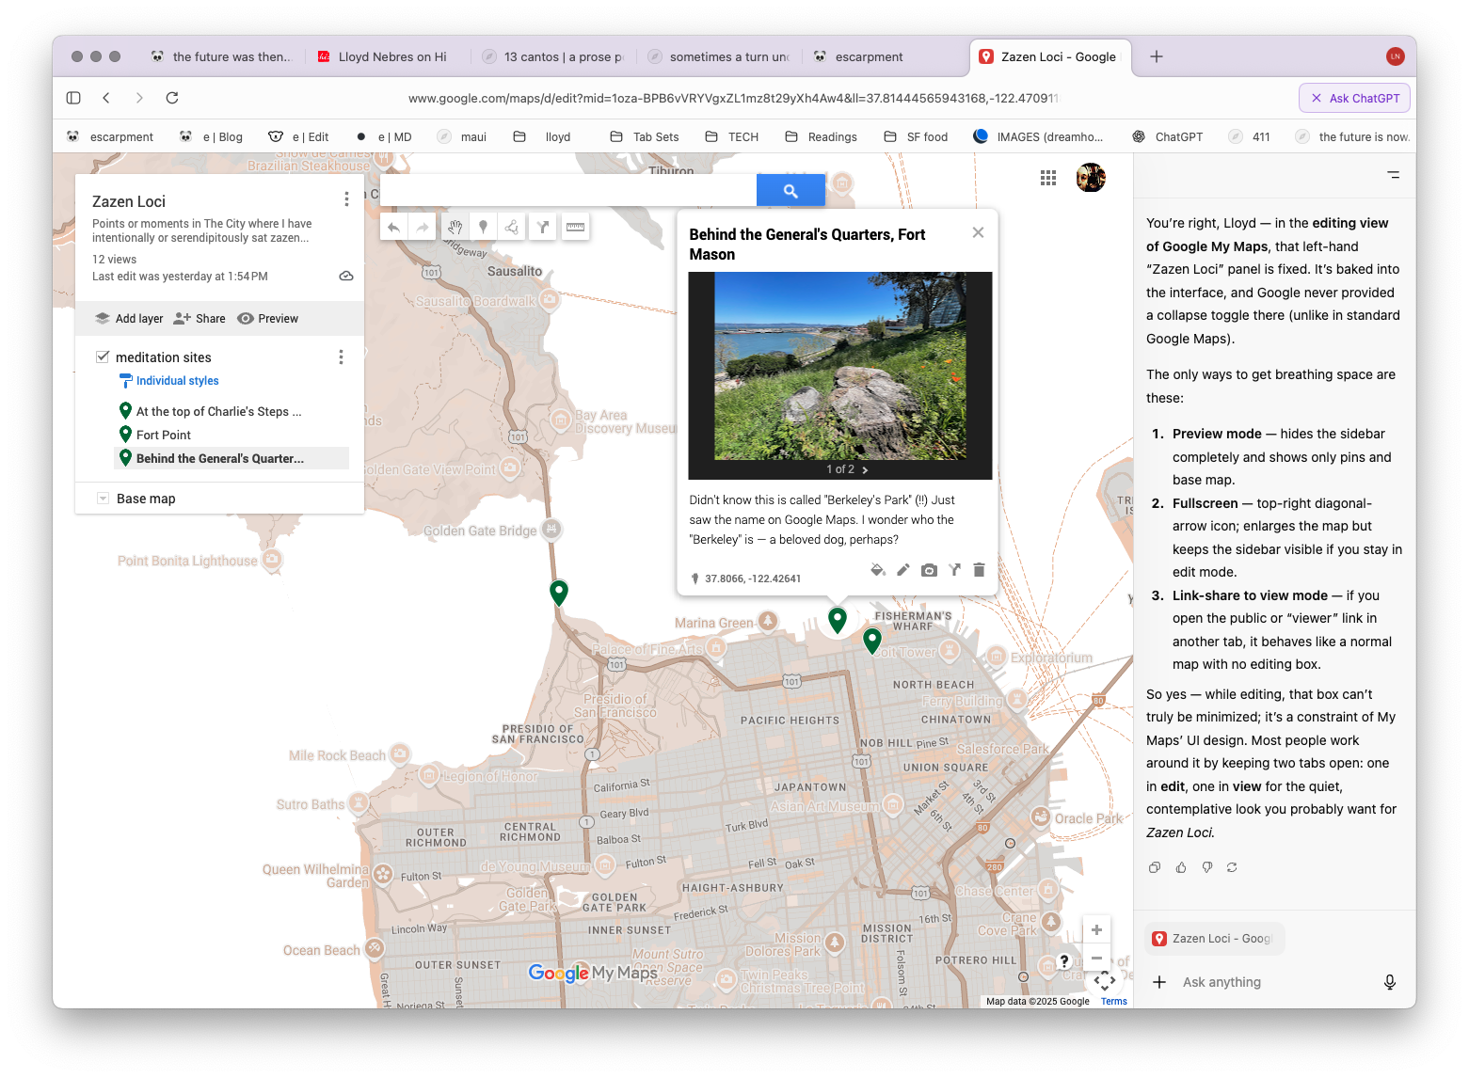Open the Individual styles link
Image resolution: width=1469 pixels, height=1078 pixels.
(177, 381)
